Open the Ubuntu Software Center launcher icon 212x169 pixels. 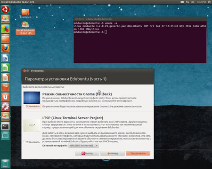5,87
